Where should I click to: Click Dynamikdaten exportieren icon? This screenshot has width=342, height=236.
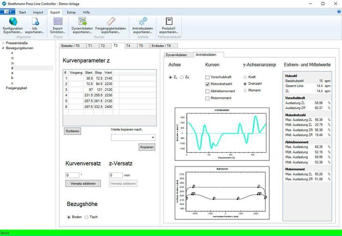[82, 21]
